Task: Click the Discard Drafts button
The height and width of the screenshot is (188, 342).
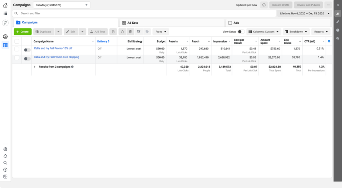Action: pyautogui.click(x=281, y=5)
